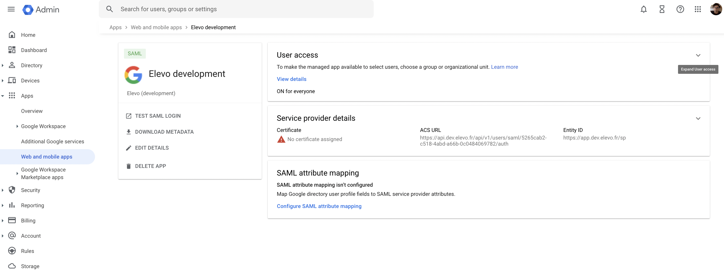
Task: Collapse the Apps sidebar section
Action: tap(3, 96)
